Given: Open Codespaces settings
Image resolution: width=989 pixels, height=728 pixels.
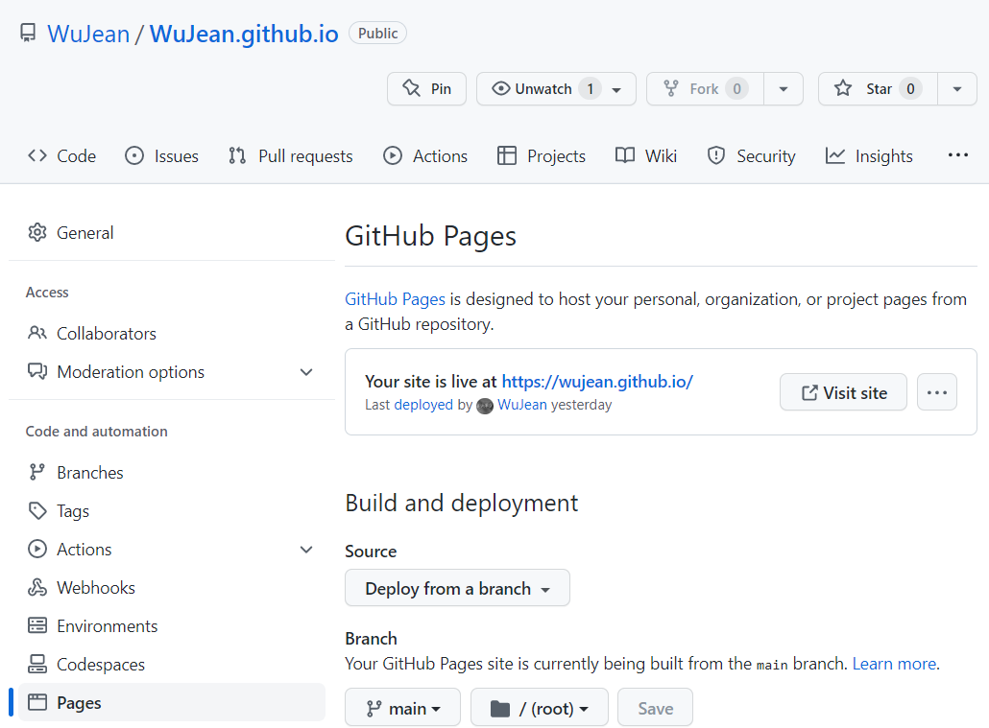Looking at the screenshot, I should click(172, 665).
